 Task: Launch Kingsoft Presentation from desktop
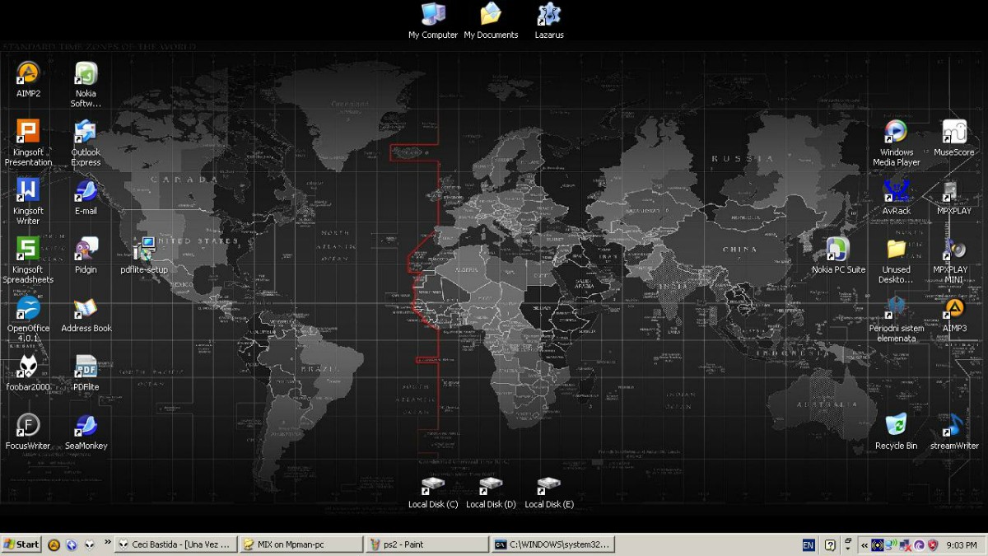click(28, 133)
